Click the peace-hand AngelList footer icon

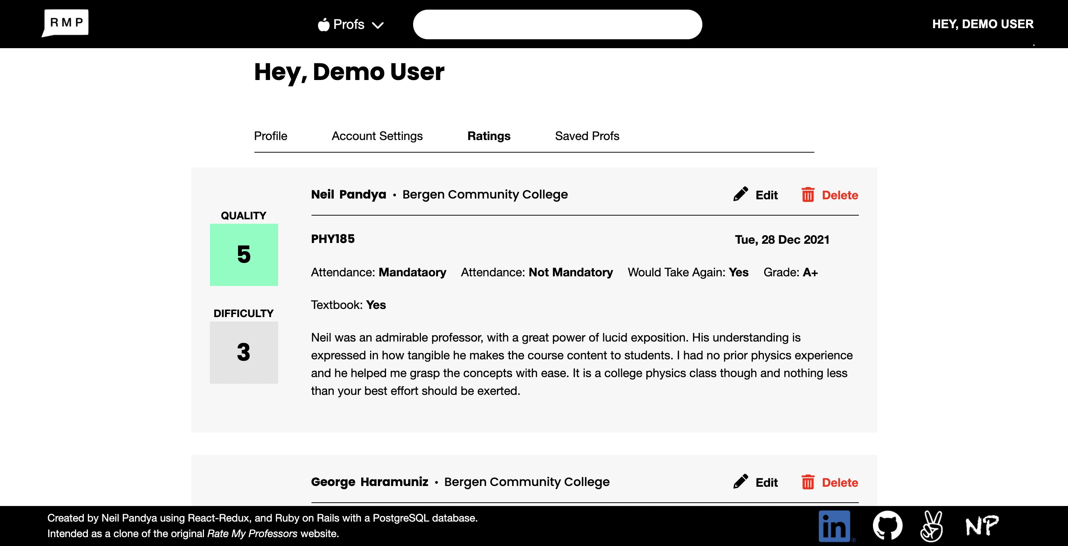tap(932, 526)
